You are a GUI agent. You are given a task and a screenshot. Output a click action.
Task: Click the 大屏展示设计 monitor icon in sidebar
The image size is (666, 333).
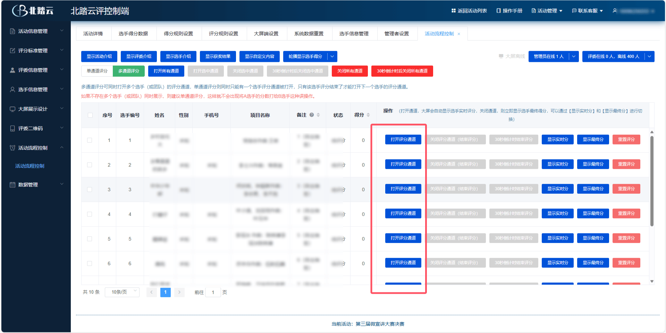12,109
